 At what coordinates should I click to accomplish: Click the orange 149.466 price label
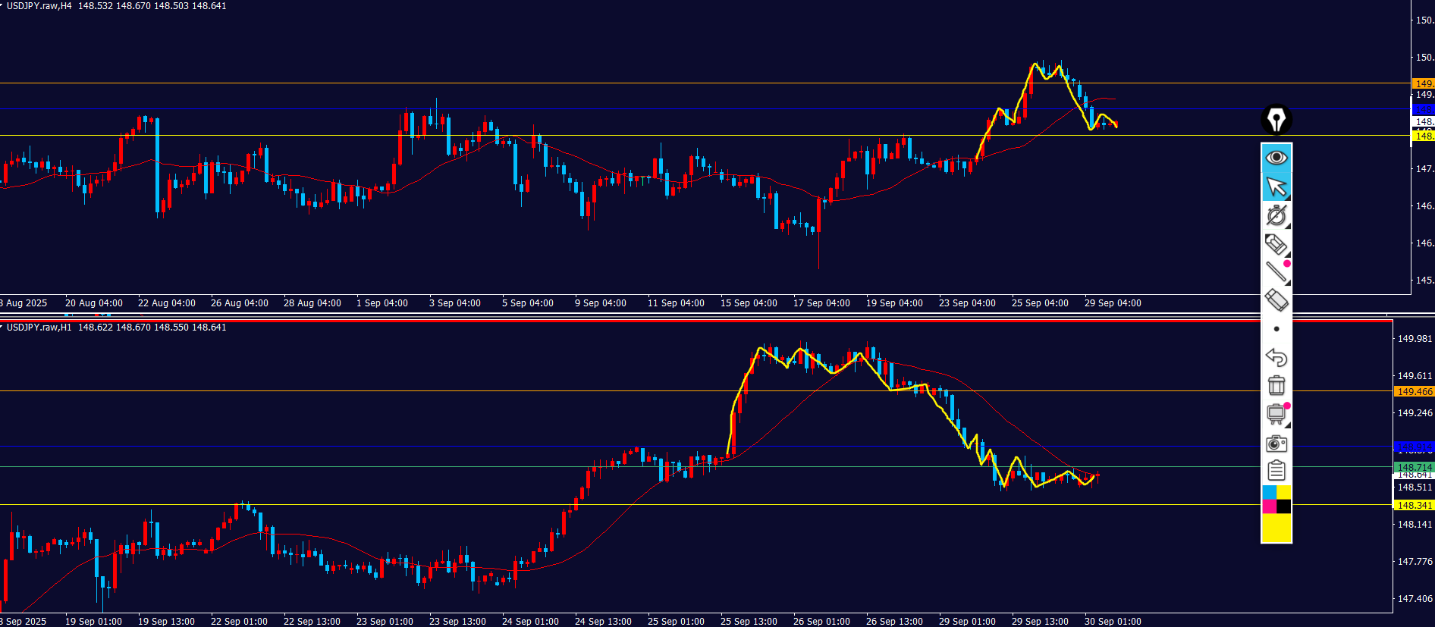pos(1415,392)
